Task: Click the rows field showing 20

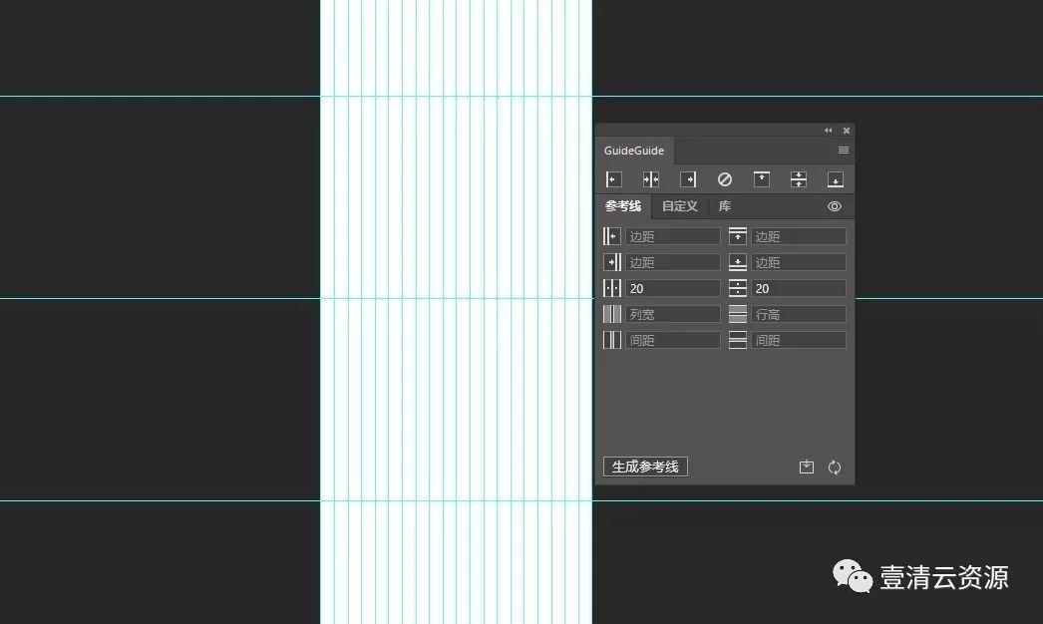Action: coord(799,288)
